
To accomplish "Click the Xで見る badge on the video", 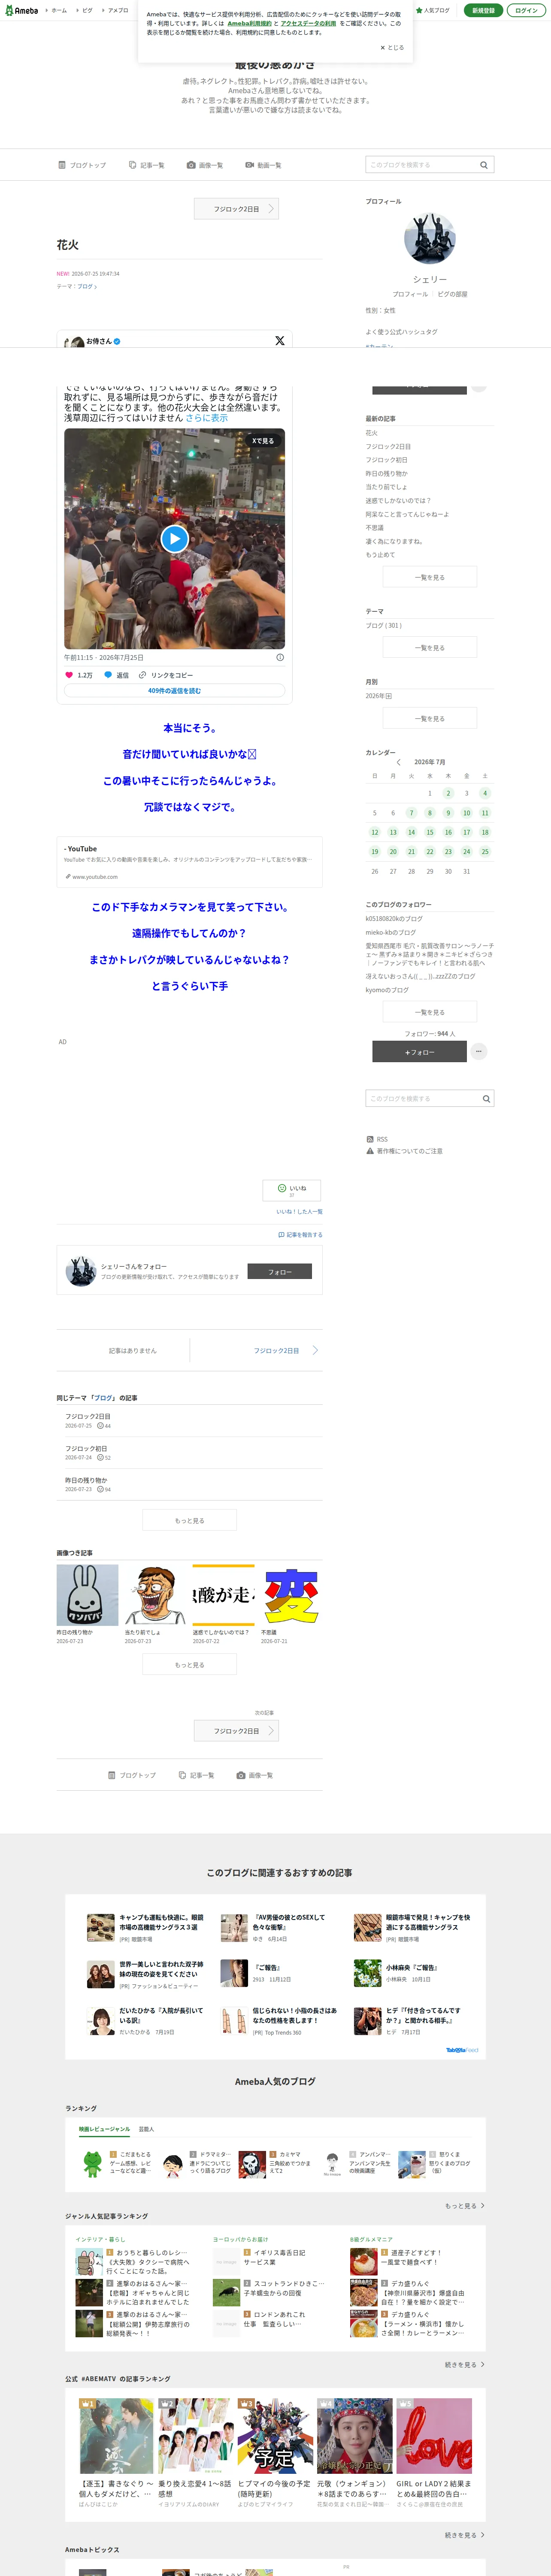I will (x=262, y=441).
